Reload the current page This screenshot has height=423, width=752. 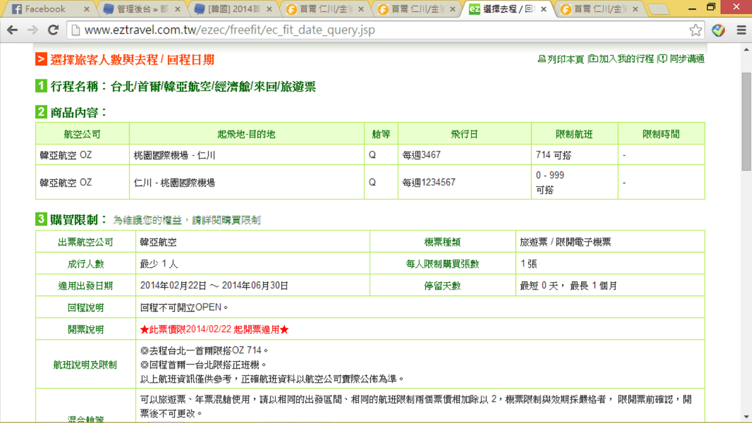53,30
